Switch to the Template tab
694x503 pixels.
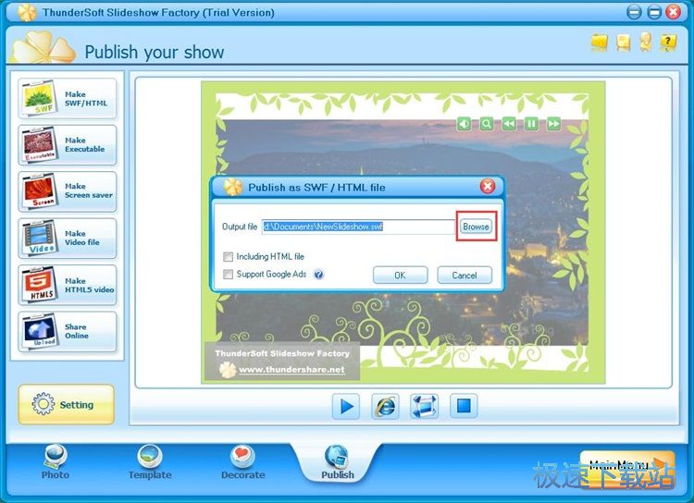pos(150,462)
